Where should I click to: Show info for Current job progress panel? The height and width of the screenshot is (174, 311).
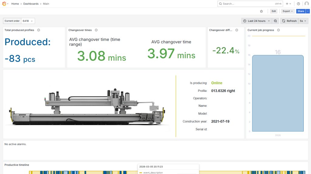(x=278, y=30)
